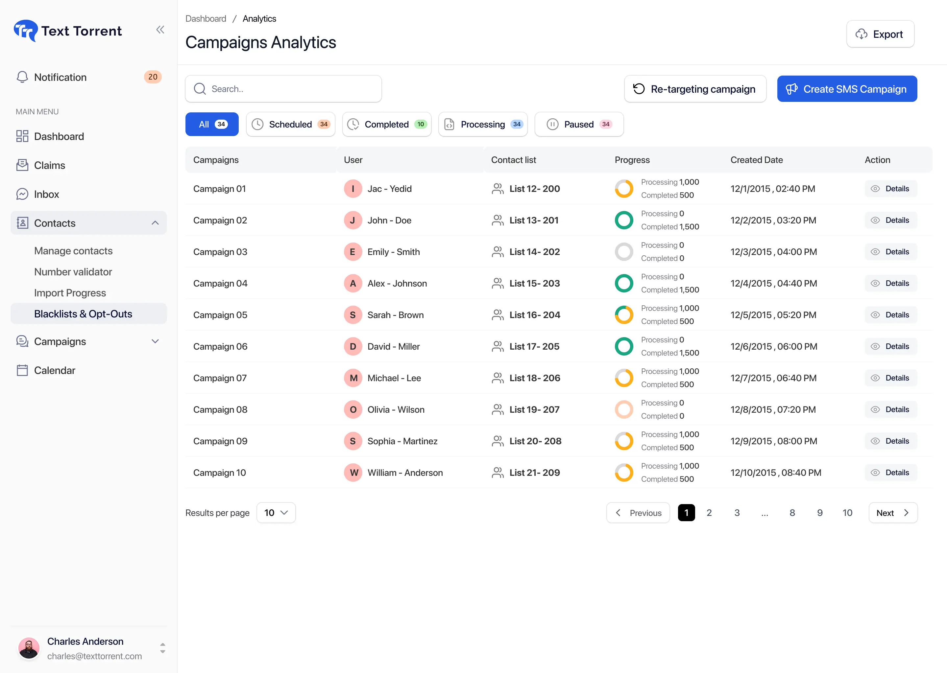Click contact list icon beside List 21- 209
The width and height of the screenshot is (947, 673).
(498, 473)
